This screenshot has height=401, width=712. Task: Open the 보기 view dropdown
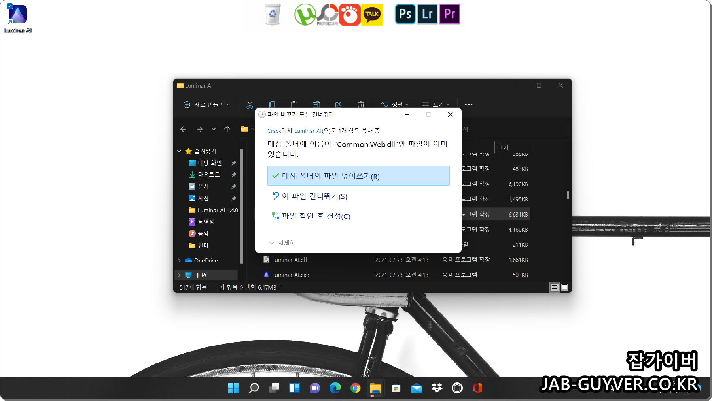tap(436, 105)
